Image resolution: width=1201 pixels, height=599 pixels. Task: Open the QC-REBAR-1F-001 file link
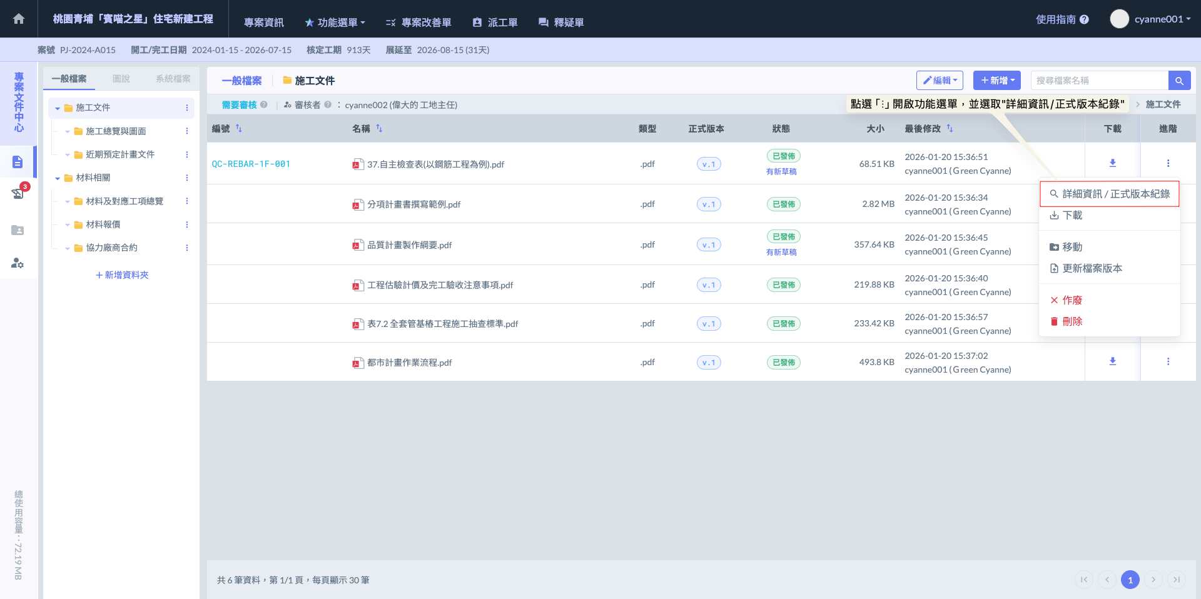251,164
